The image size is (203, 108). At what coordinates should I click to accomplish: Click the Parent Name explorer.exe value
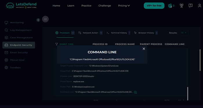[79, 82]
